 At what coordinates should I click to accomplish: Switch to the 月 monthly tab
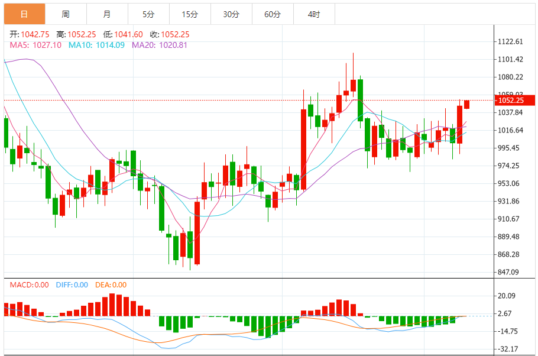[107, 14]
